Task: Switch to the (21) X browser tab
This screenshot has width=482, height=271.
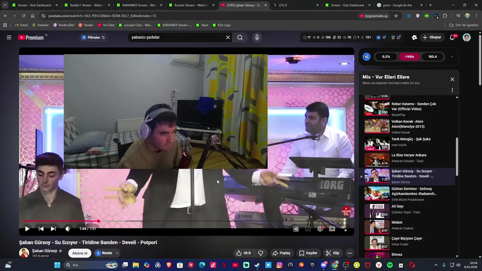Action: click(x=296, y=5)
